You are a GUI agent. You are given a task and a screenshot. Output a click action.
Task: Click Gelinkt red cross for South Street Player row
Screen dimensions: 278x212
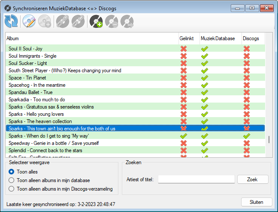coord(184,71)
